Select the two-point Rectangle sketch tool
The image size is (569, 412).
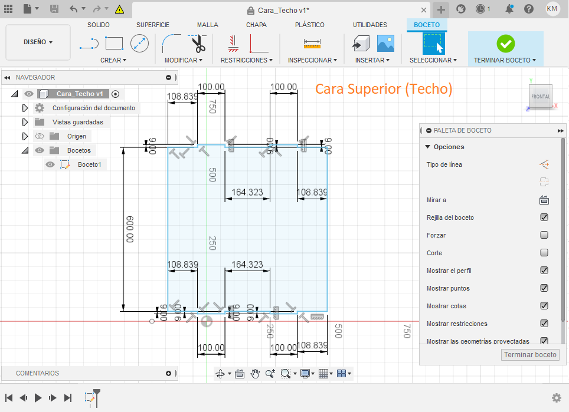click(x=114, y=43)
